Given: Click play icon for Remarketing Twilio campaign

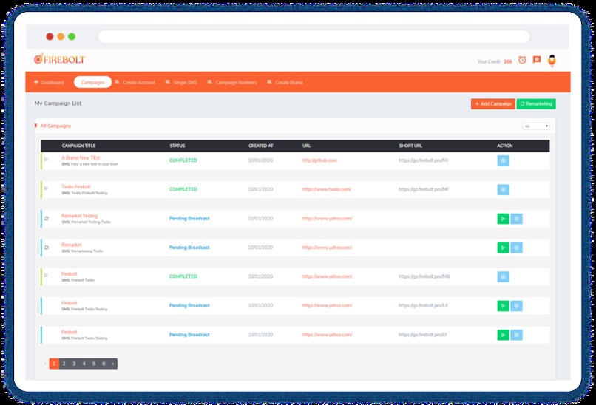Looking at the screenshot, I should pos(503,248).
